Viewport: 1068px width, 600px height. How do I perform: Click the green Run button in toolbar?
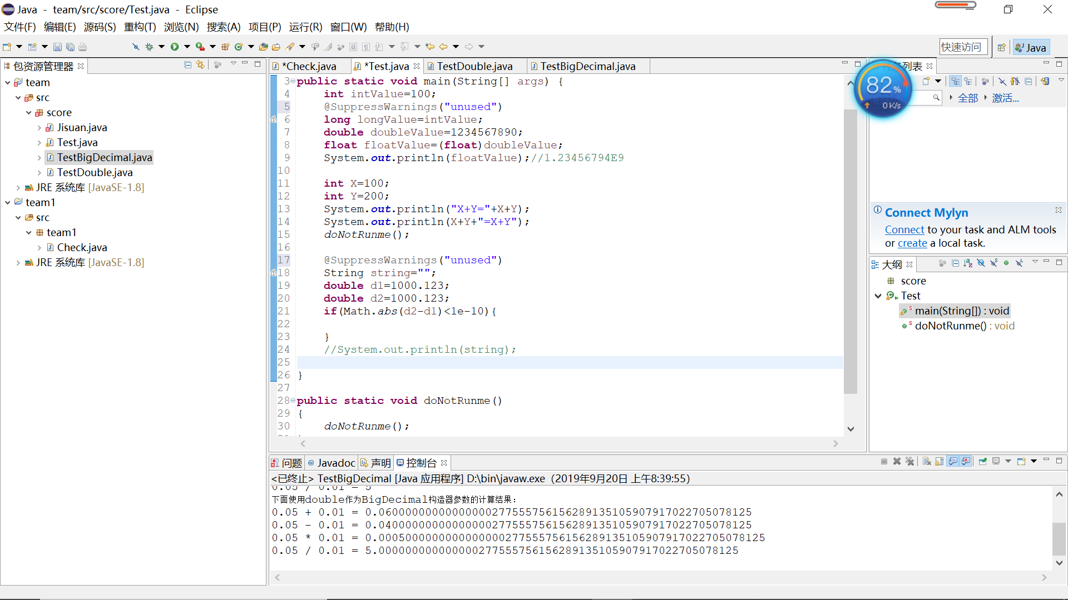[x=175, y=47]
